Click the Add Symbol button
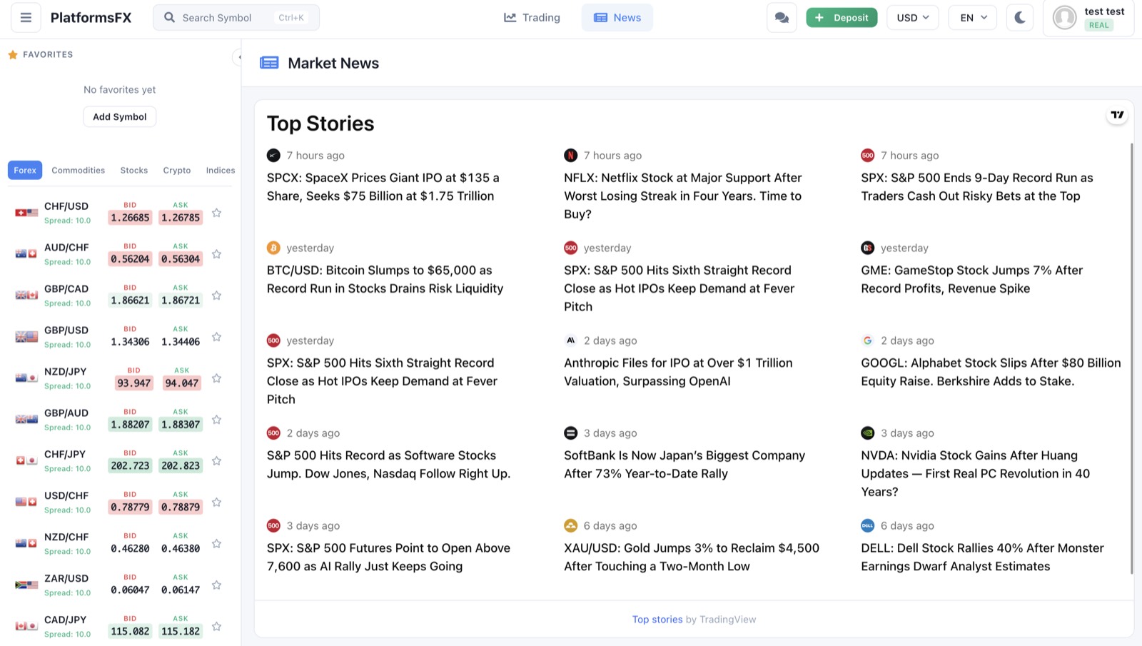This screenshot has height=646, width=1142. click(x=120, y=116)
